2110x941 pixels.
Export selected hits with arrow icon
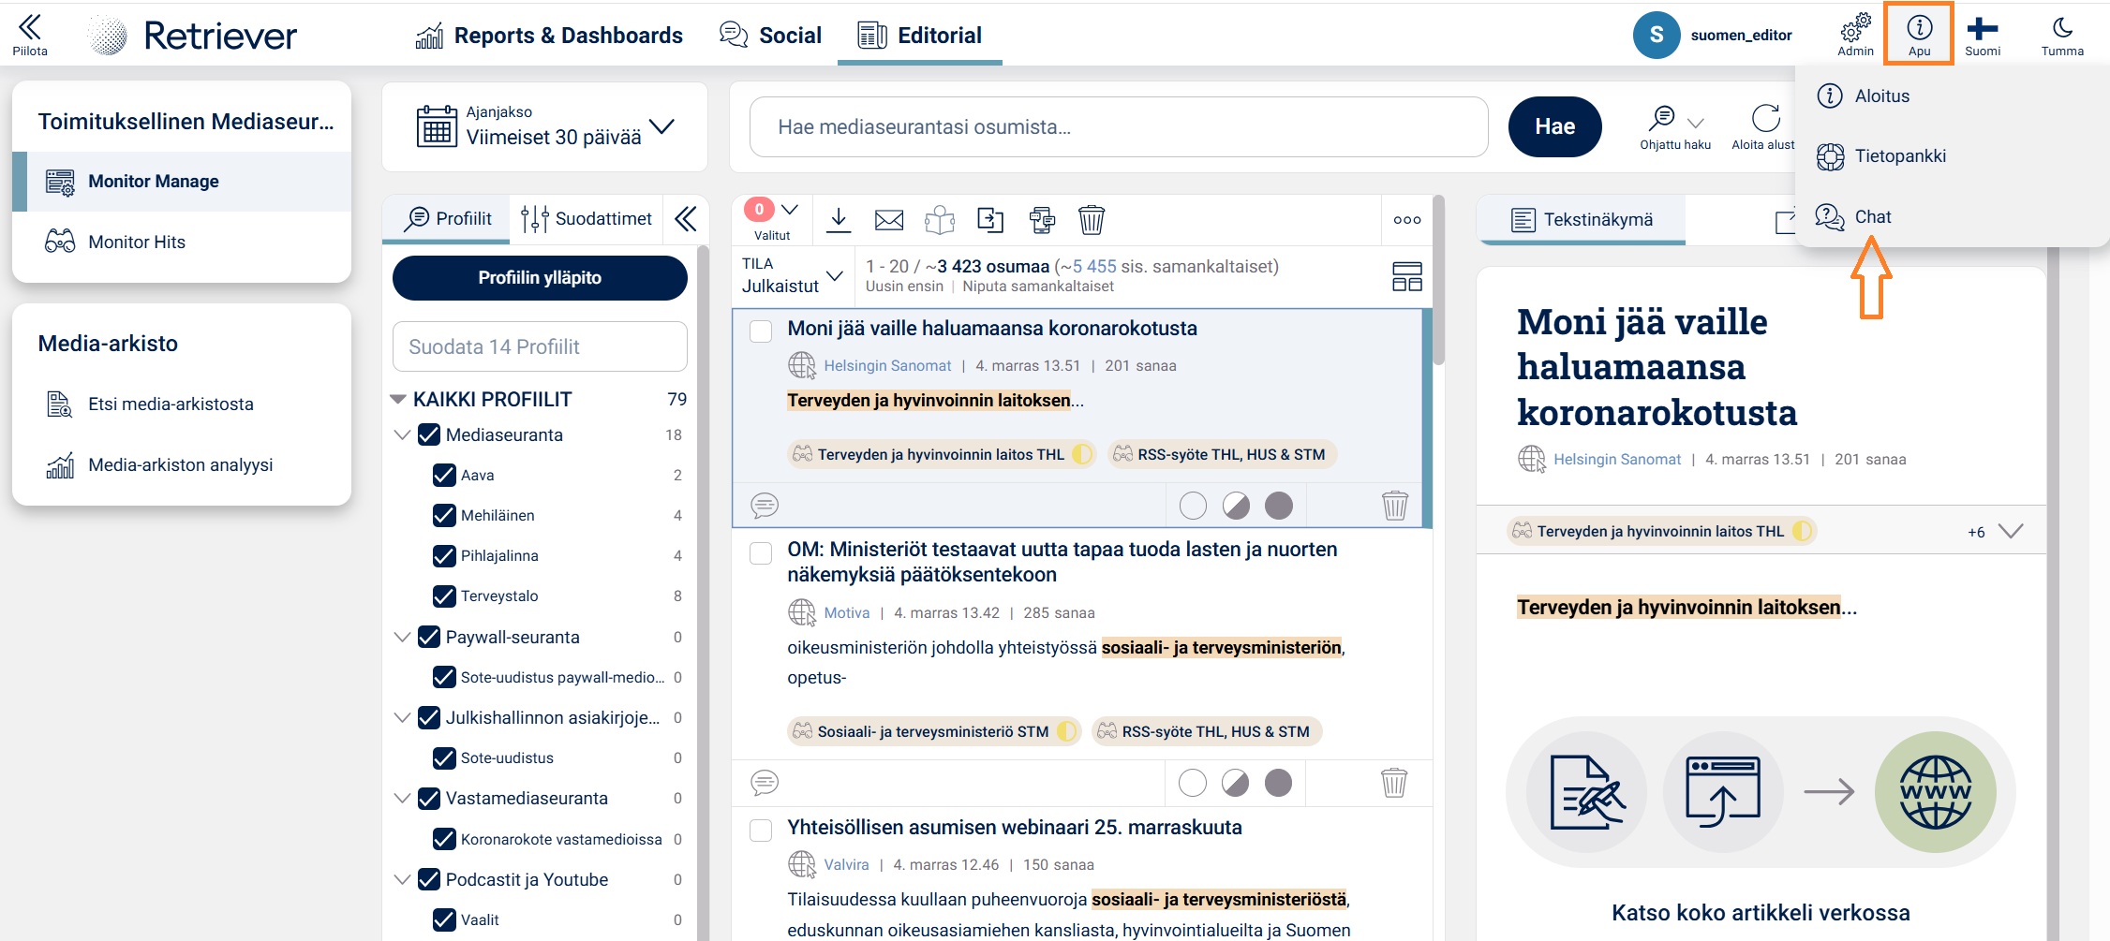pyautogui.click(x=990, y=220)
